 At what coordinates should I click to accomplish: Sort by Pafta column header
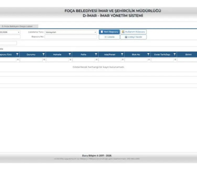(84, 55)
